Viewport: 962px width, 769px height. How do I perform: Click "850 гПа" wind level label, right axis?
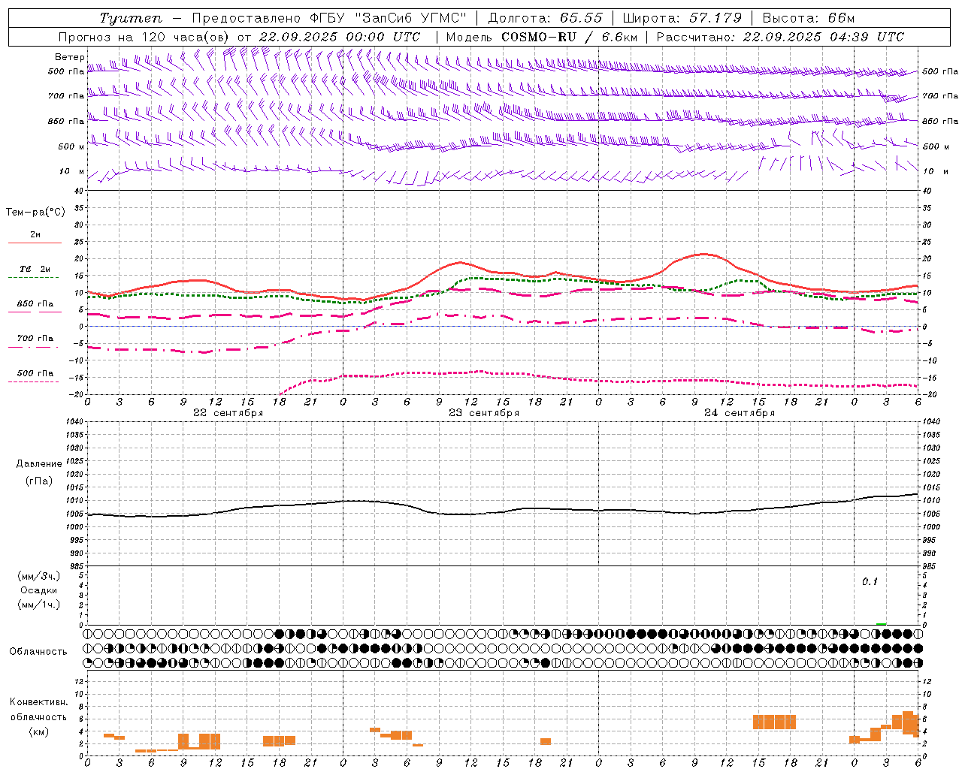pyautogui.click(x=940, y=121)
